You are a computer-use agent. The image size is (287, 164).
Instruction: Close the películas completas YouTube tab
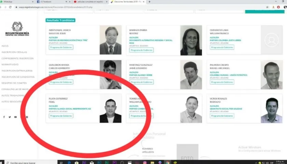pos(107,2)
